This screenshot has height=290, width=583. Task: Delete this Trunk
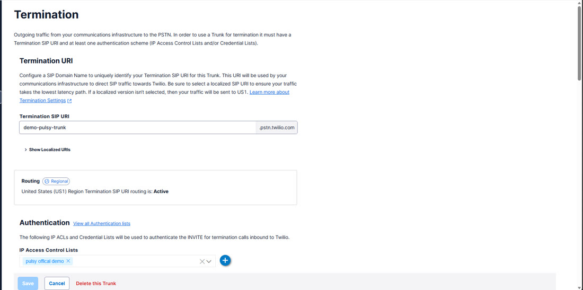tap(96, 283)
